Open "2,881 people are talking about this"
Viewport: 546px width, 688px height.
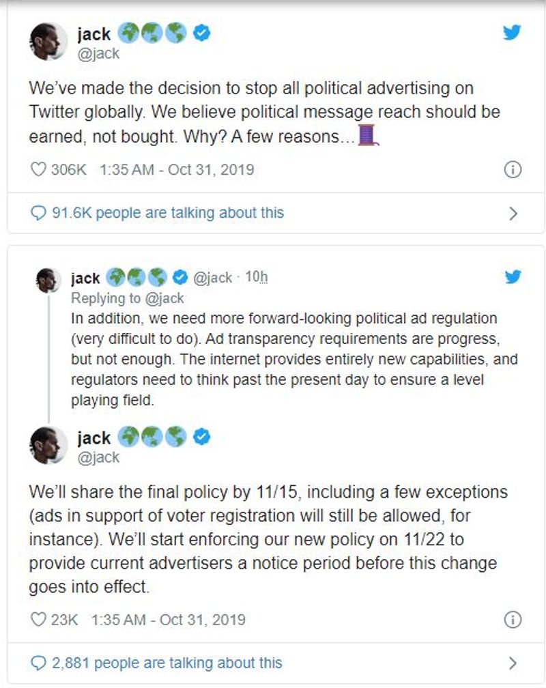pyautogui.click(x=167, y=663)
